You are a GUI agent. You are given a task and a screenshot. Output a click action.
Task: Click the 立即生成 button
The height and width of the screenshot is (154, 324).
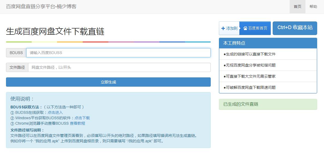tap(108, 82)
